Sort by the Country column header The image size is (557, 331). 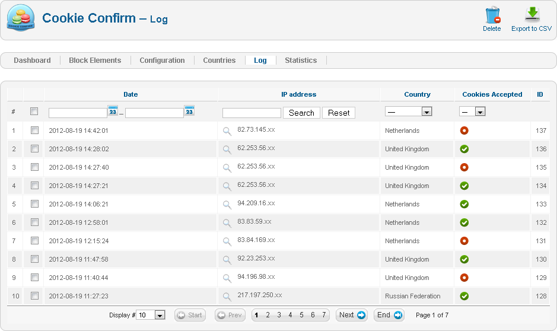pos(417,94)
